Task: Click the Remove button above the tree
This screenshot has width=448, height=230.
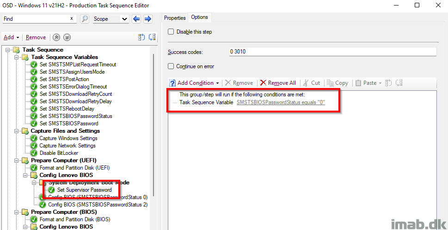Action: tap(36, 37)
